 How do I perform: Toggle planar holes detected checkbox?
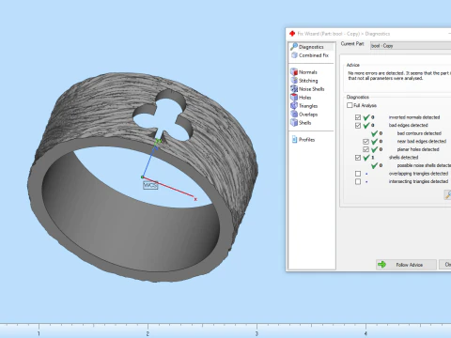[x=365, y=149]
